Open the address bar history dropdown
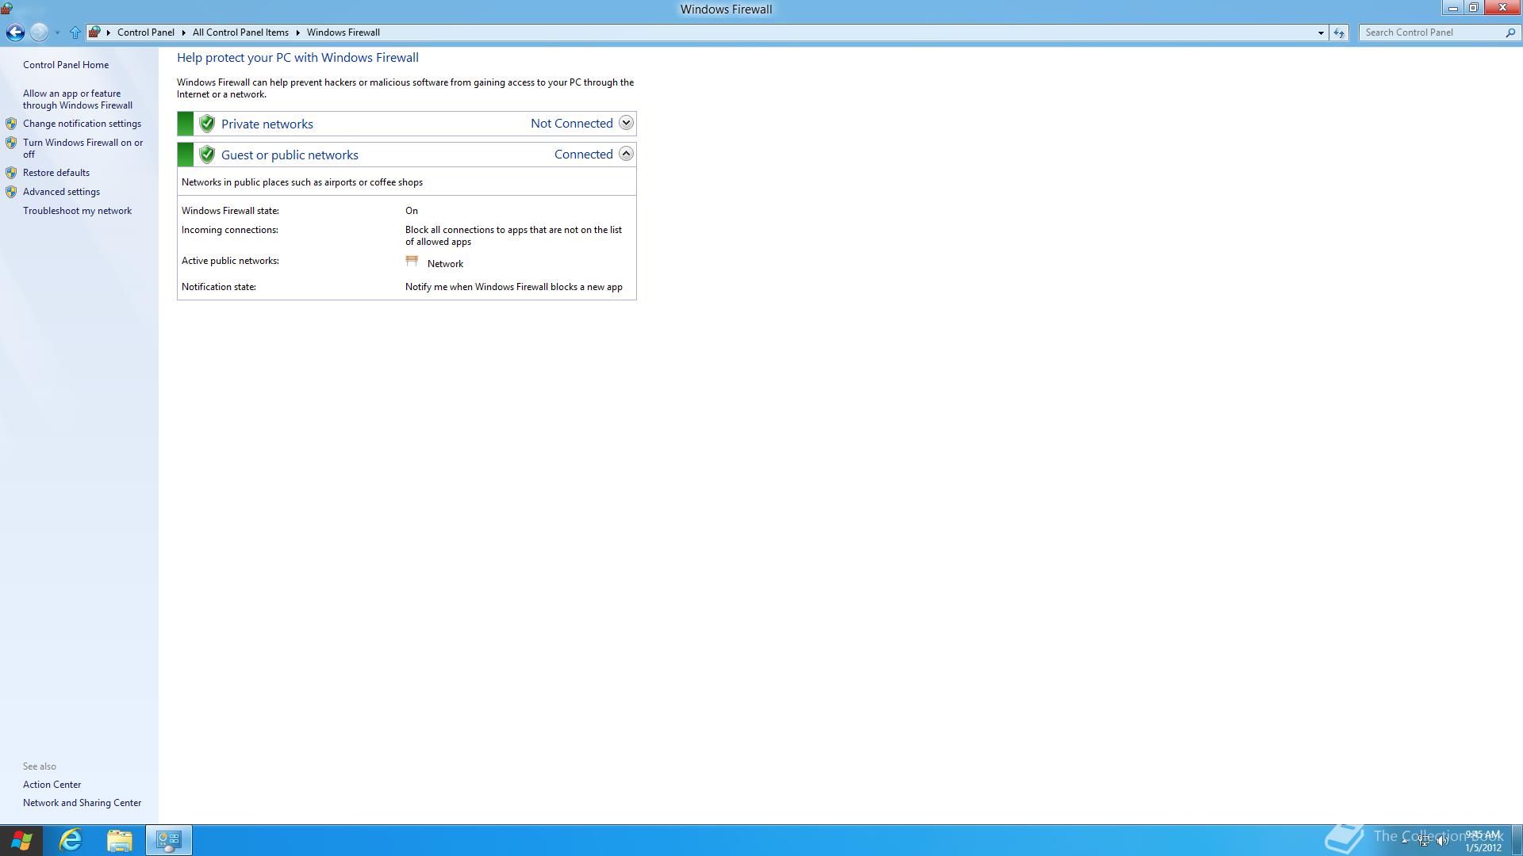This screenshot has height=856, width=1523. tap(1321, 32)
